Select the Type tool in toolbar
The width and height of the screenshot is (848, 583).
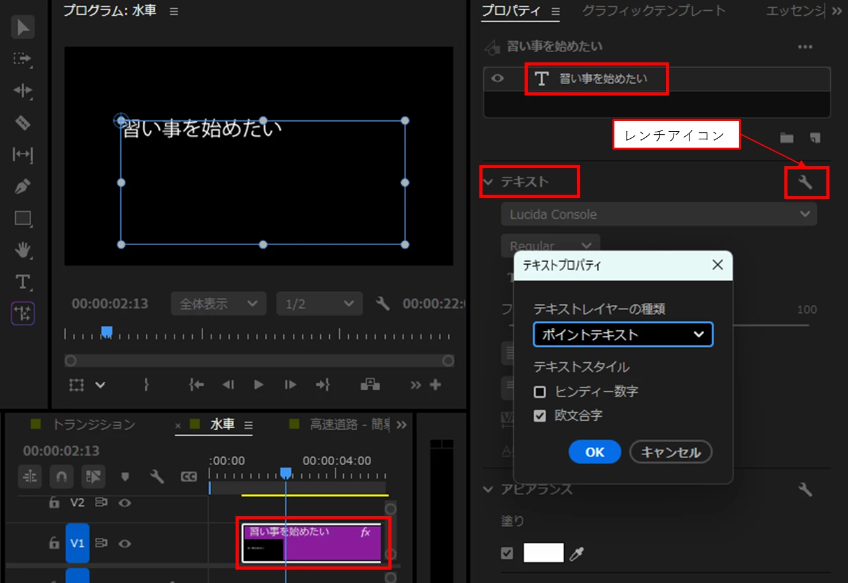[x=23, y=282]
